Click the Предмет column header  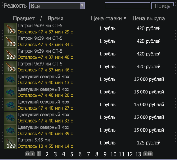[x=24, y=19]
